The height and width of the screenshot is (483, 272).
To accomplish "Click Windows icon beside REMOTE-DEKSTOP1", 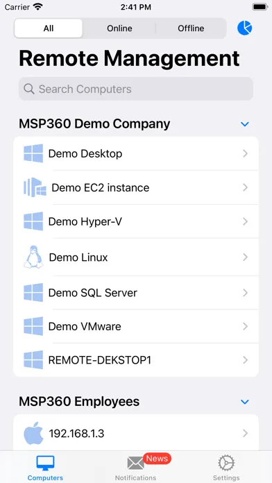I will tap(33, 359).
